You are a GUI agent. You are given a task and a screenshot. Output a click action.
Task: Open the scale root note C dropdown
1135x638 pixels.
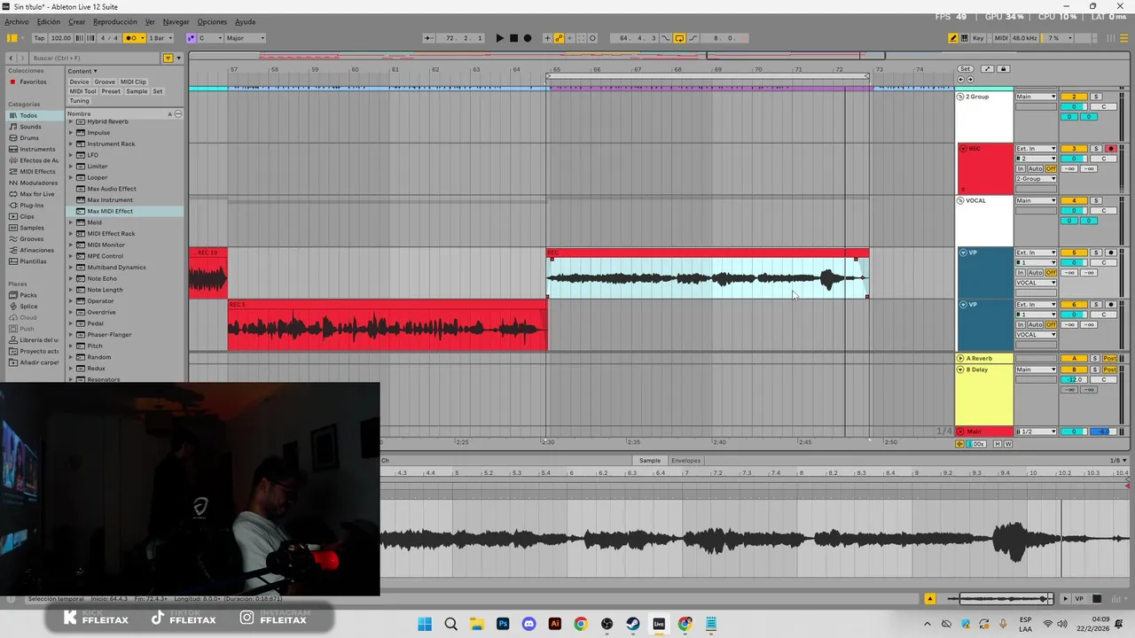[210, 38]
